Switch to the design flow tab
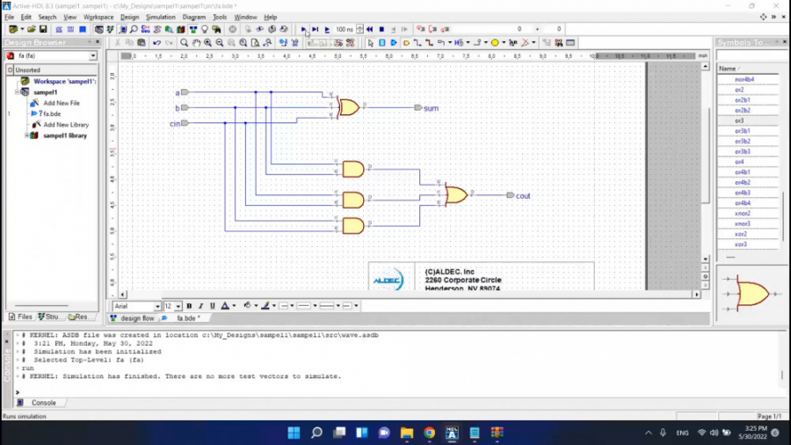This screenshot has width=791, height=445. [x=136, y=318]
